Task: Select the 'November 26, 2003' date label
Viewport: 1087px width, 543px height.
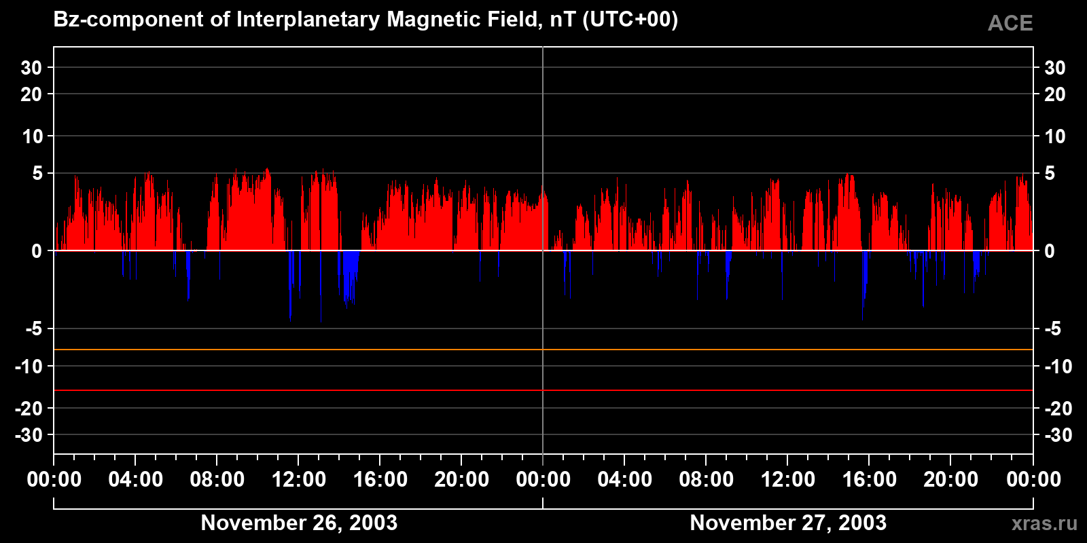Action: [299, 523]
